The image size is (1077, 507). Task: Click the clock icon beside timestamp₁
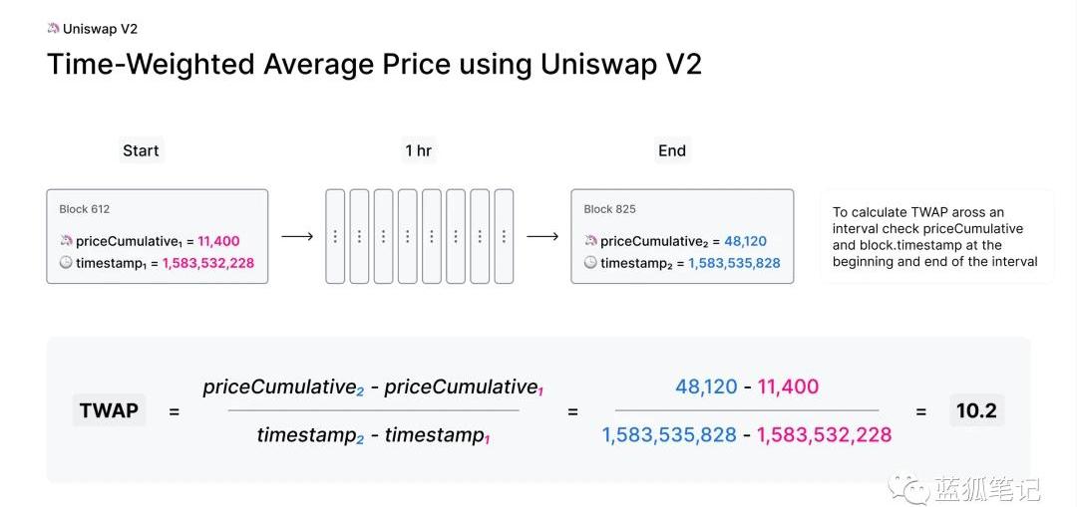pos(66,263)
